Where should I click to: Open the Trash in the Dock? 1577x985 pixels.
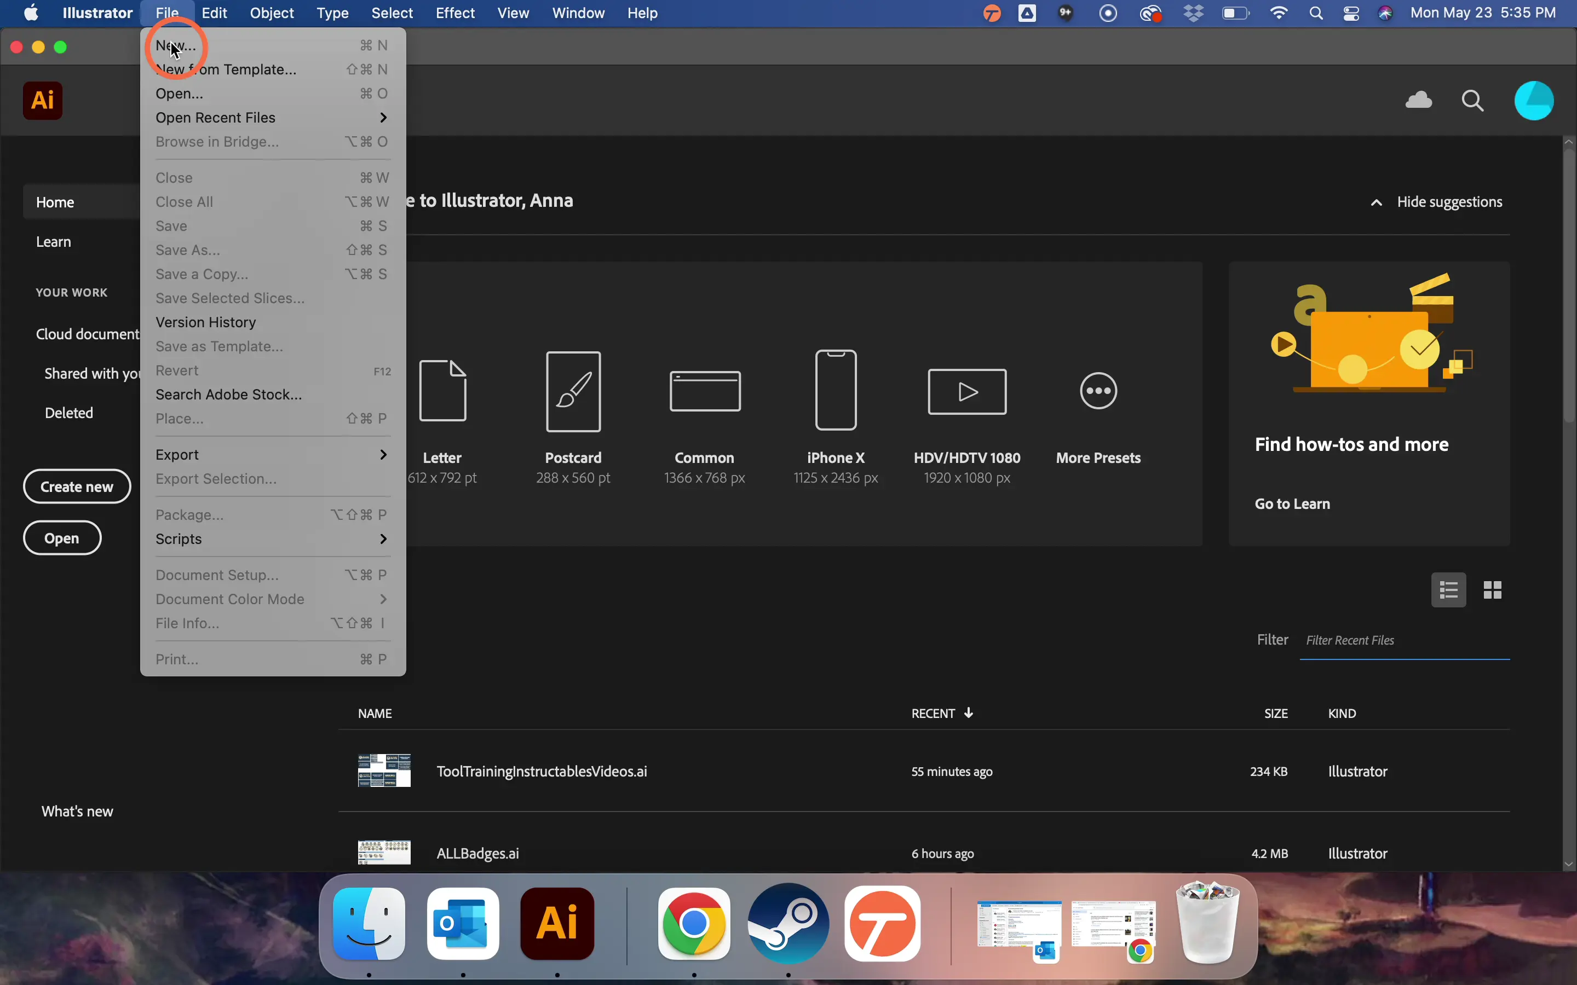click(x=1208, y=922)
